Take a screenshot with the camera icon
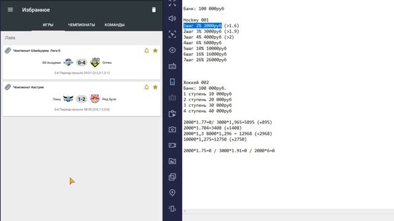 point(172,130)
